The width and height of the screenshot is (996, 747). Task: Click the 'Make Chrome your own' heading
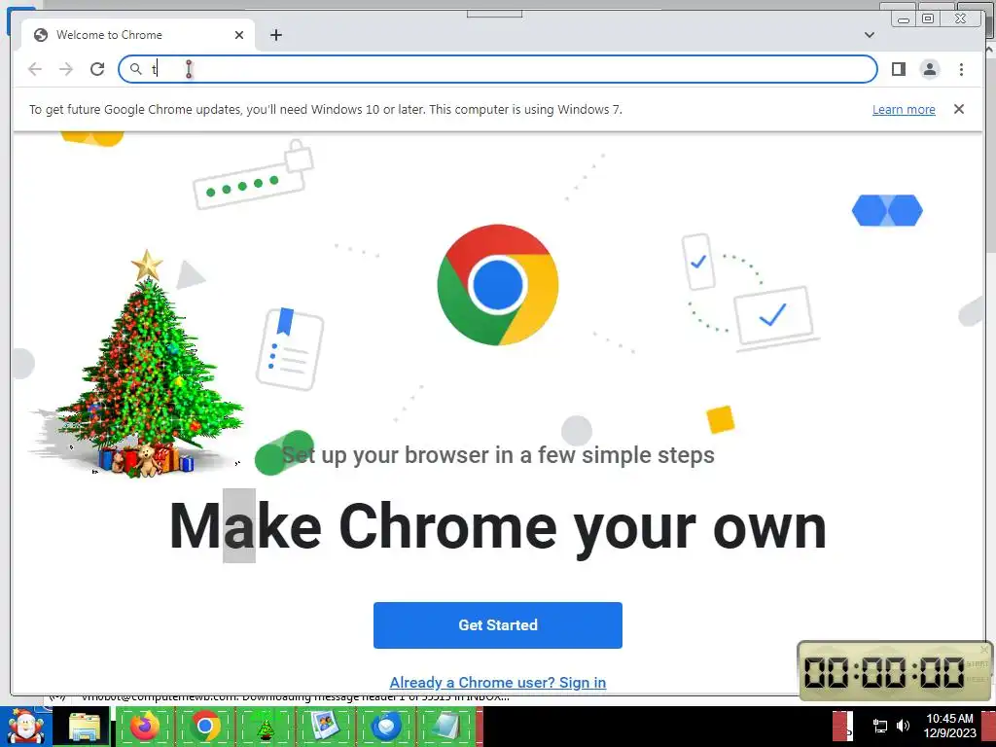coord(497,527)
